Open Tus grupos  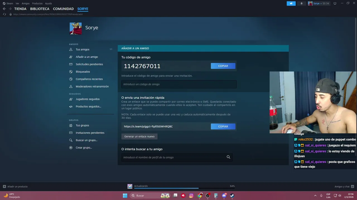pos(82,125)
